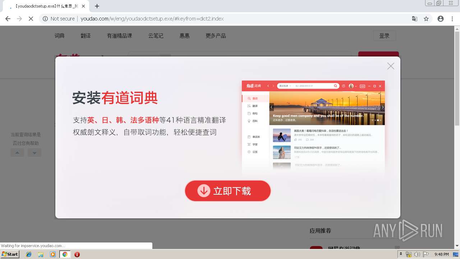Click the Google Translate page icon

415,19
